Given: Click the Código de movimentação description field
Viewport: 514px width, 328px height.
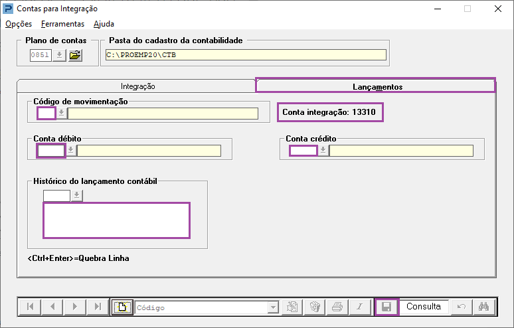Looking at the screenshot, I should (163, 114).
